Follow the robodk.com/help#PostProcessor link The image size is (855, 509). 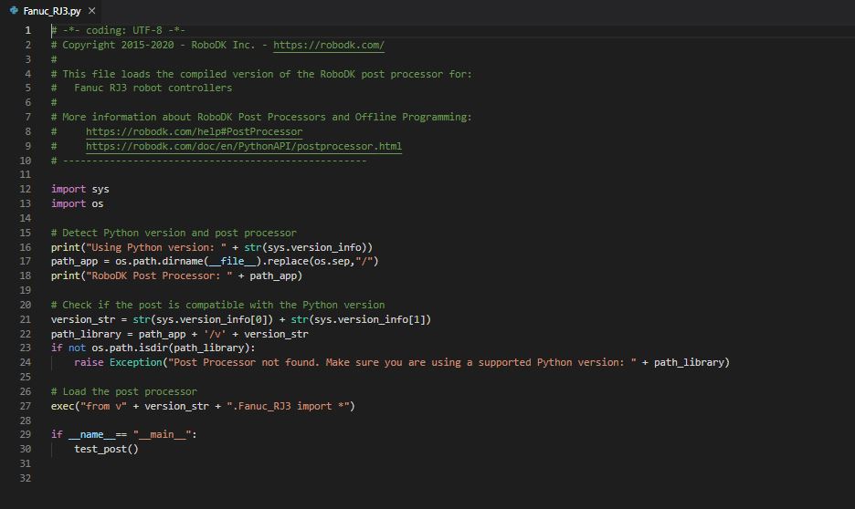pos(194,131)
